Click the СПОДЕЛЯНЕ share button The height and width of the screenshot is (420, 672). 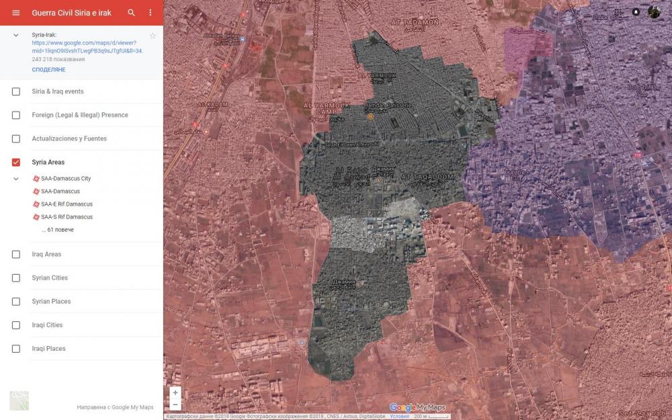click(48, 70)
